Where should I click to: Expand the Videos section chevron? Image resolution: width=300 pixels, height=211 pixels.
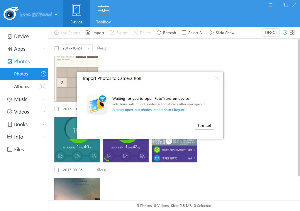tap(44, 112)
